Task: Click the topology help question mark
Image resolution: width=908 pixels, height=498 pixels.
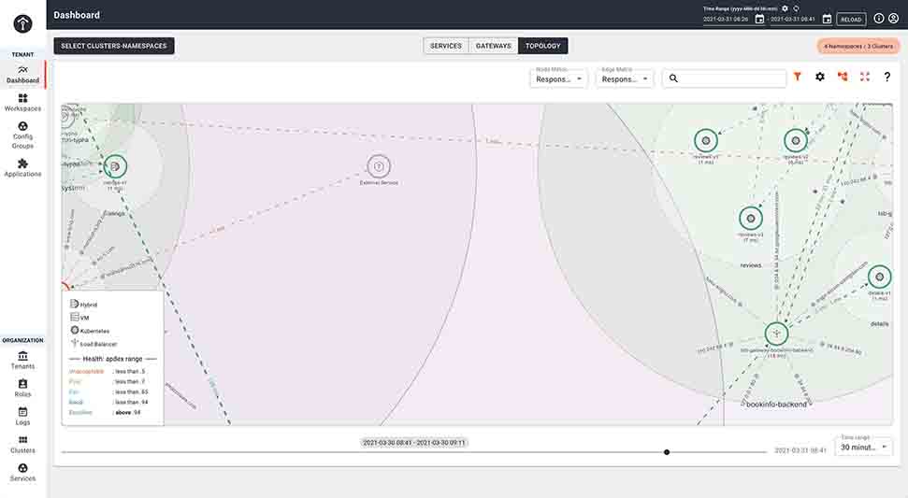Action: (x=886, y=77)
